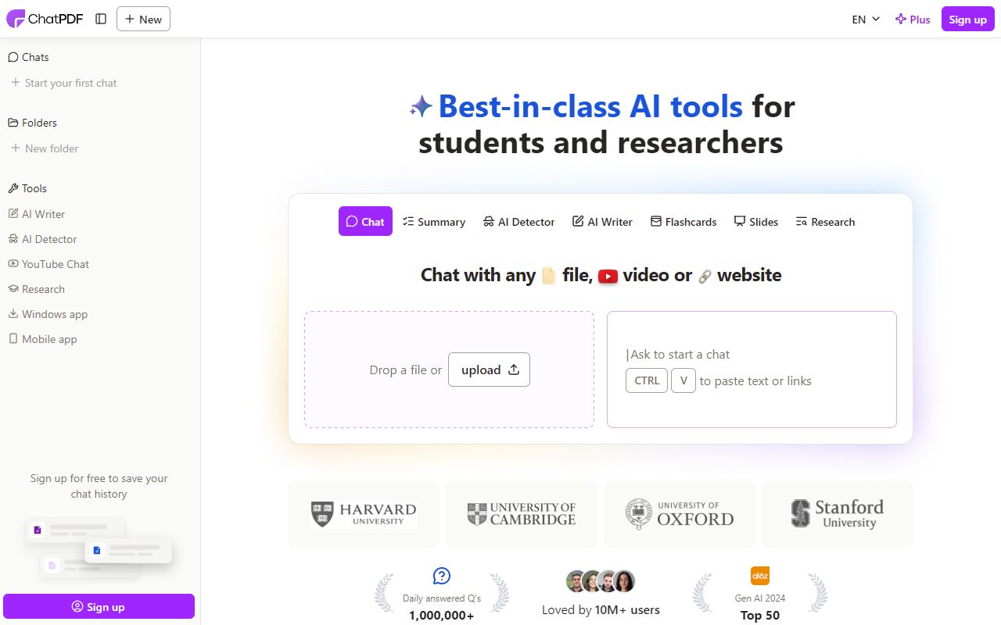Screen dimensions: 1001x625
Task: Switch to the Summary tab
Action: [x=434, y=221]
